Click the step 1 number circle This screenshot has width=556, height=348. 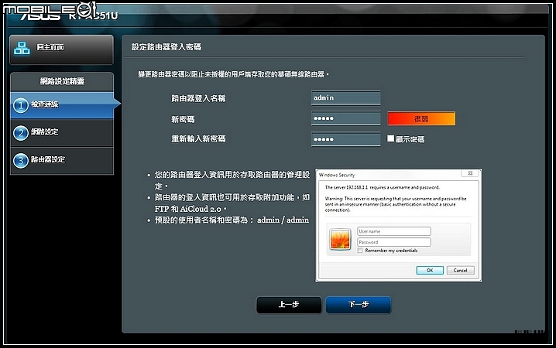(x=21, y=105)
